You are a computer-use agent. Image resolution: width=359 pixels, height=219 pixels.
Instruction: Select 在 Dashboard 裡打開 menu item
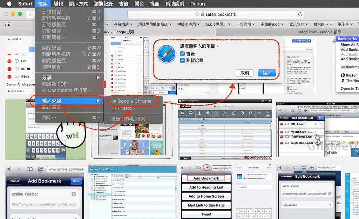pos(69,90)
